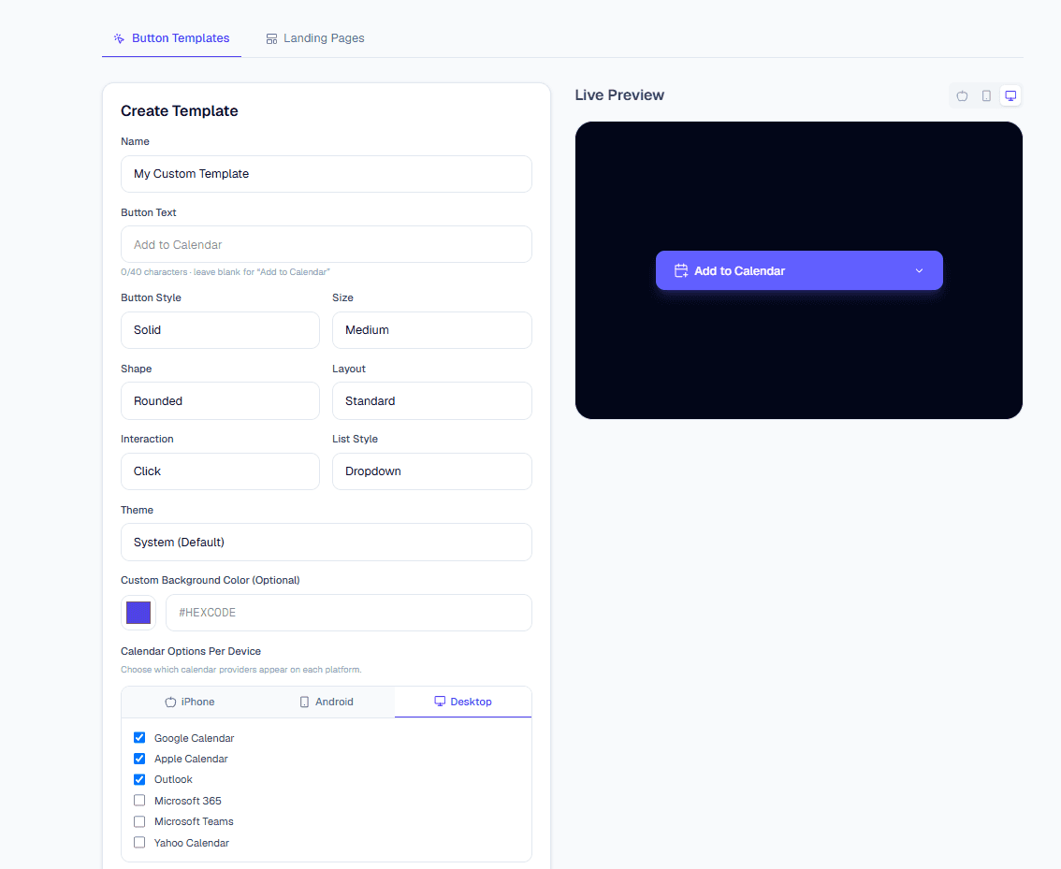The height and width of the screenshot is (869, 1061).
Task: Click the Name field with My Custom Template
Action: [x=327, y=174]
